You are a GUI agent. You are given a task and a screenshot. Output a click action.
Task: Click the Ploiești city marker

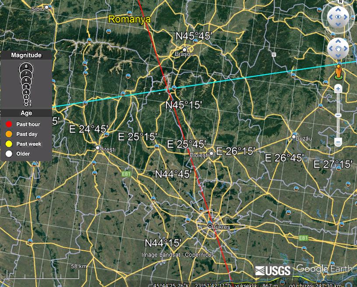coord(211,154)
